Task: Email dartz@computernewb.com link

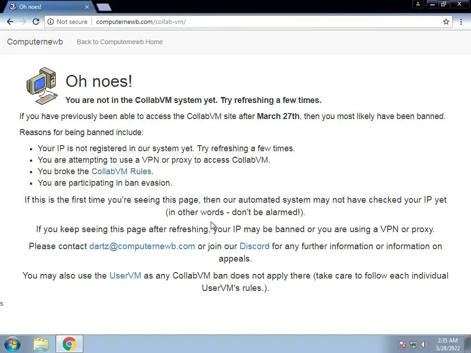Action: pos(142,246)
